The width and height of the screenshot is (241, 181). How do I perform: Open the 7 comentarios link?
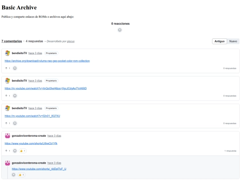[12, 41]
